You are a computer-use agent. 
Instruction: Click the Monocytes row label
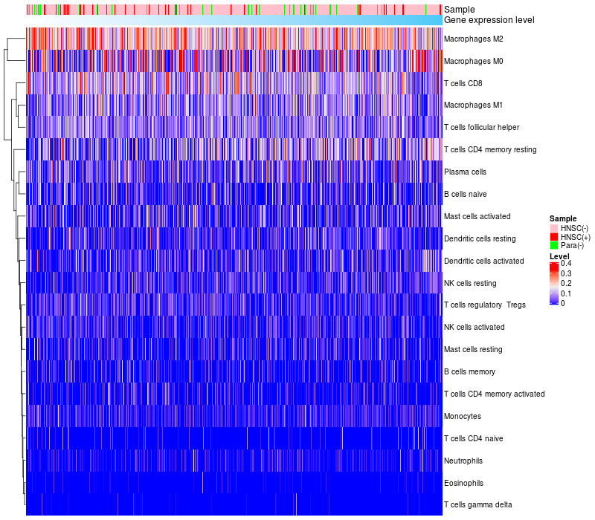462,416
